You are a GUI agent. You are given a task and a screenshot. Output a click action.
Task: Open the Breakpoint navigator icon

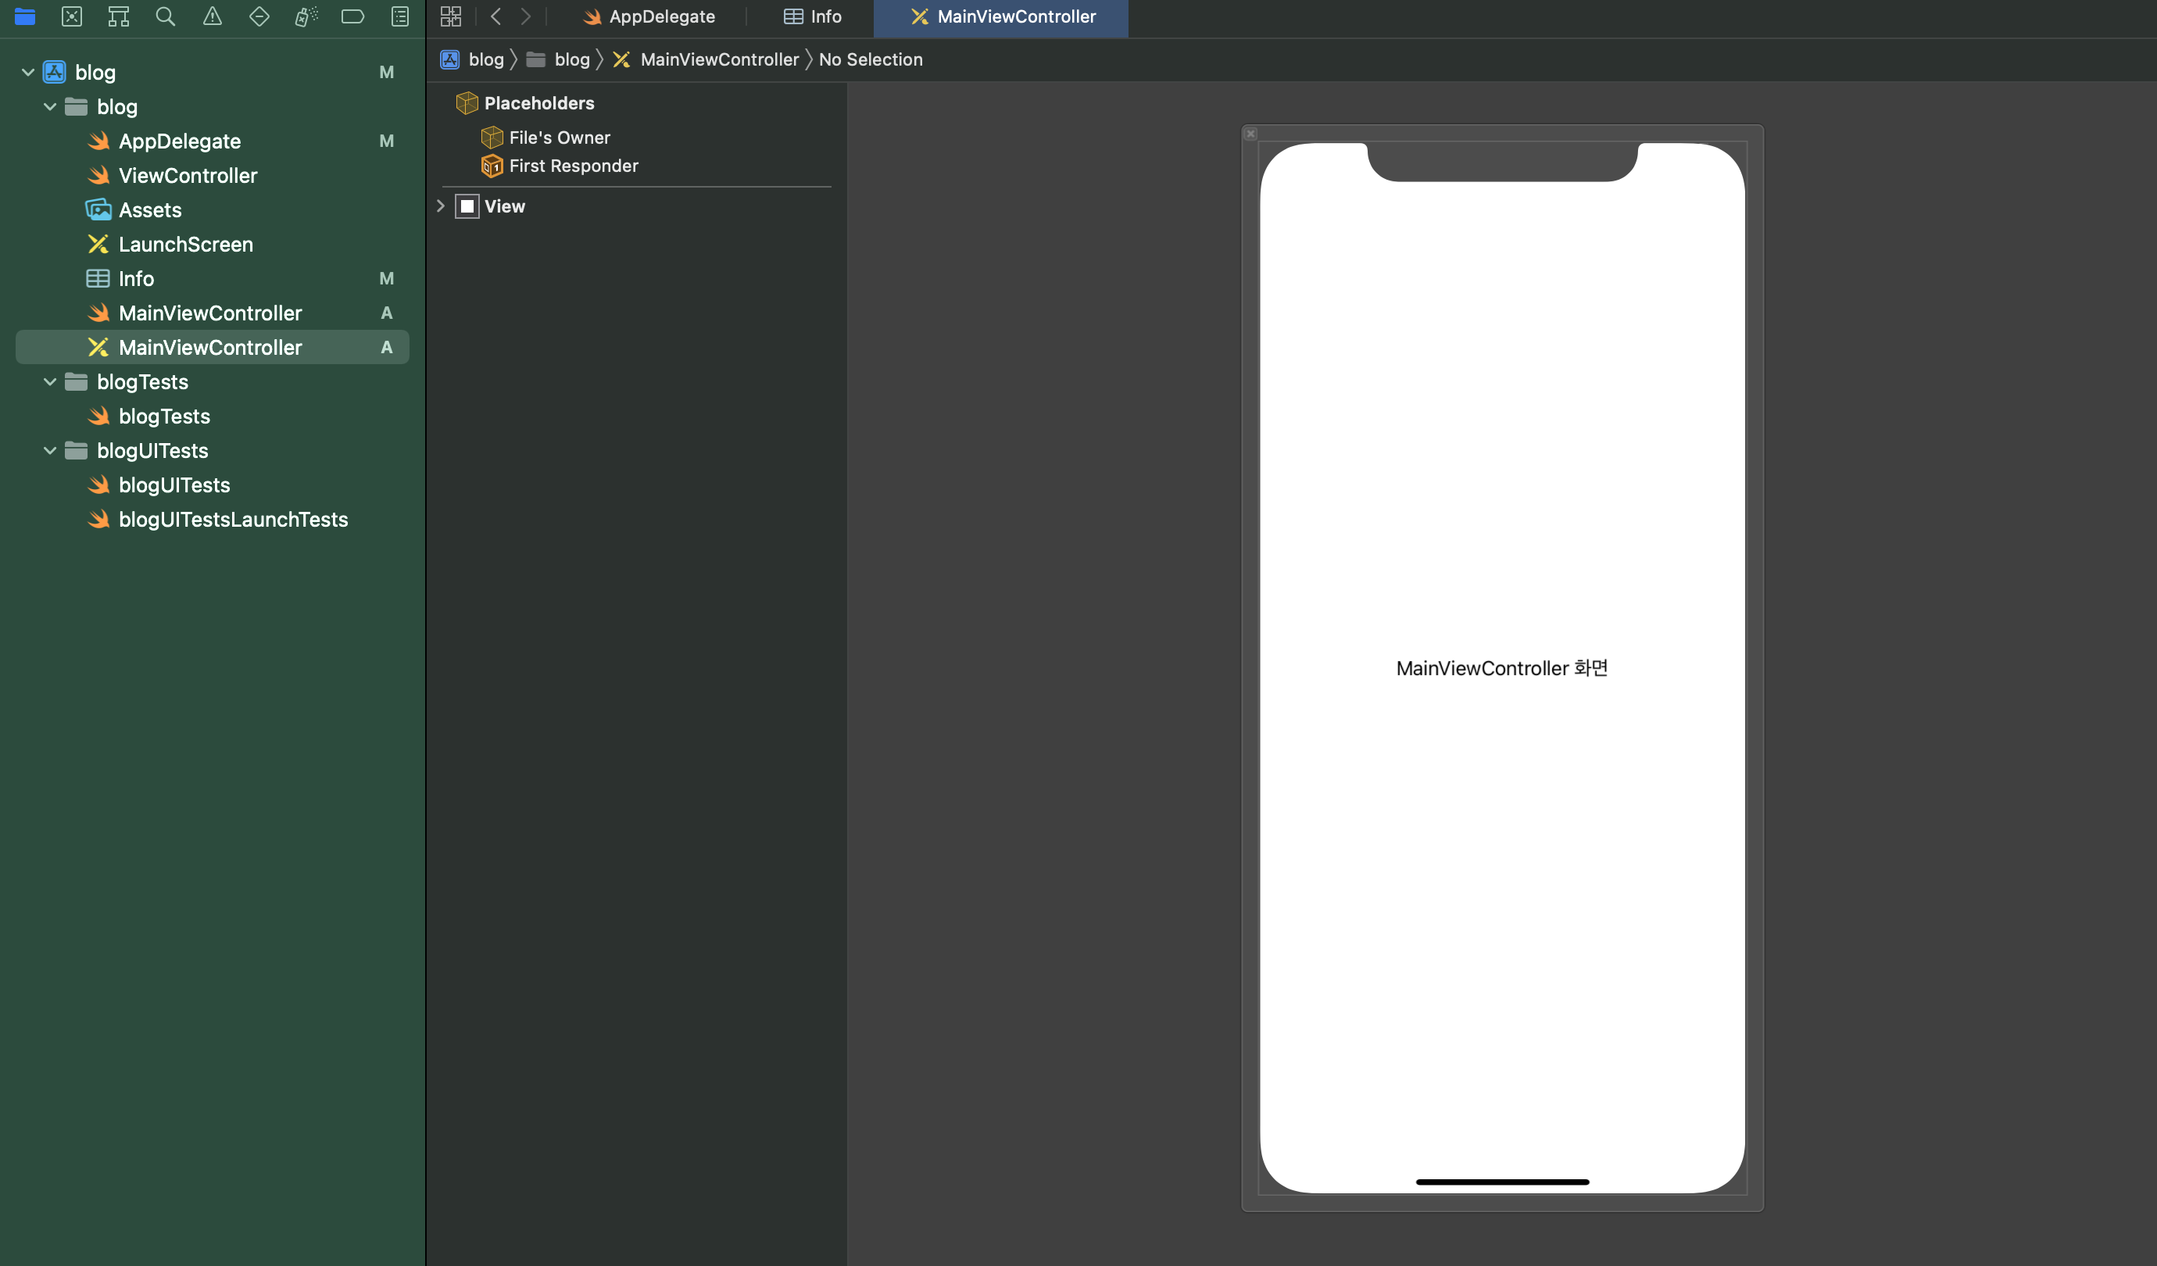pos(352,16)
